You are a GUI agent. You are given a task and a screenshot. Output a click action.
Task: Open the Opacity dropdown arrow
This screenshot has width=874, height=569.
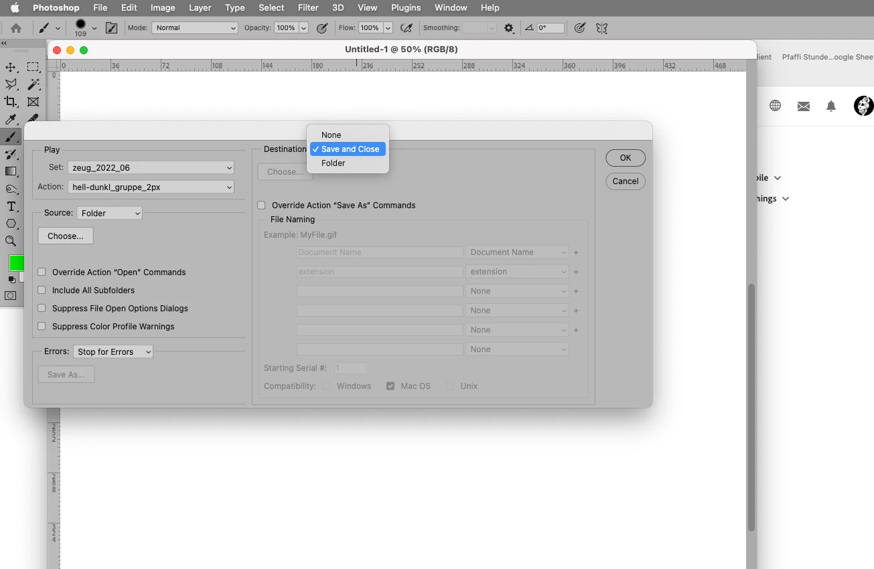(x=303, y=28)
